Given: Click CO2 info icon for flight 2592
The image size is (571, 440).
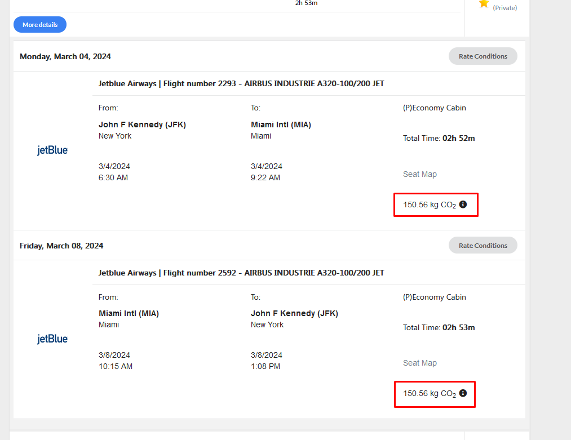Looking at the screenshot, I should (463, 393).
